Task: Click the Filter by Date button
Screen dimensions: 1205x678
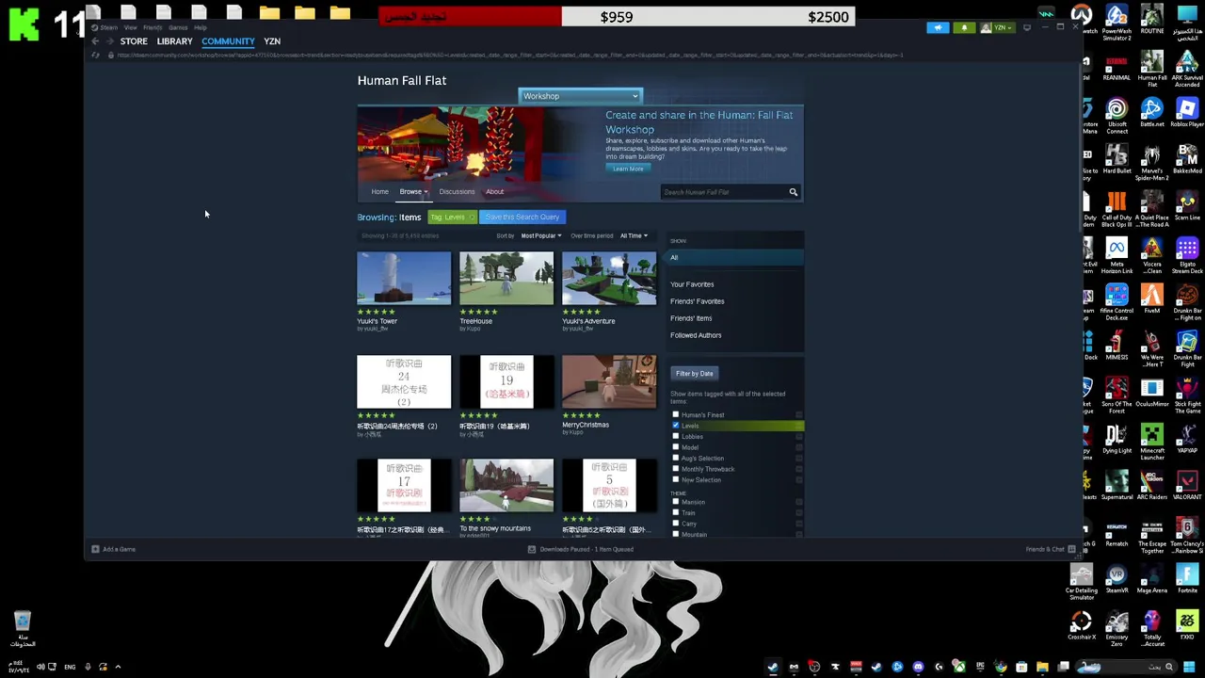Action: point(695,373)
